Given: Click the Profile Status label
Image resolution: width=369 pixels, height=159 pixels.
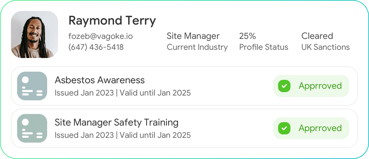Looking at the screenshot, I should click(x=263, y=47).
